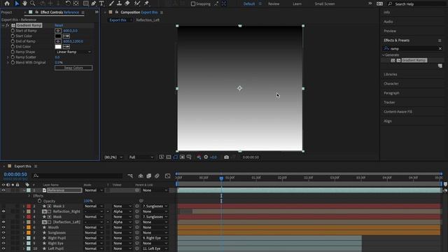Click the Search Help input field
The width and height of the screenshot is (448, 252).
418,3
